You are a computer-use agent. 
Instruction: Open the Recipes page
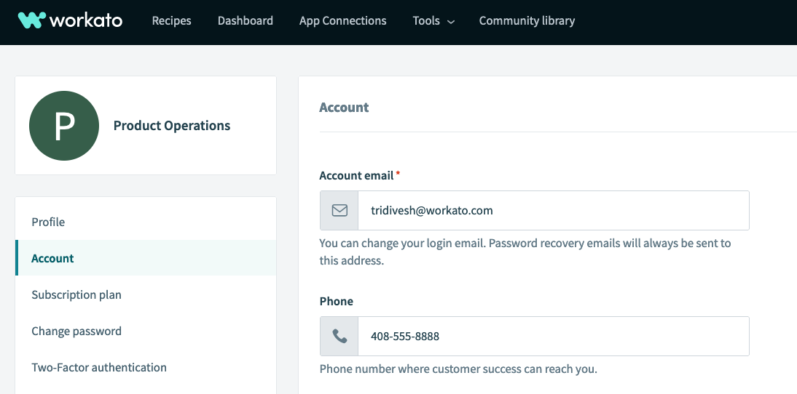pyautogui.click(x=172, y=21)
